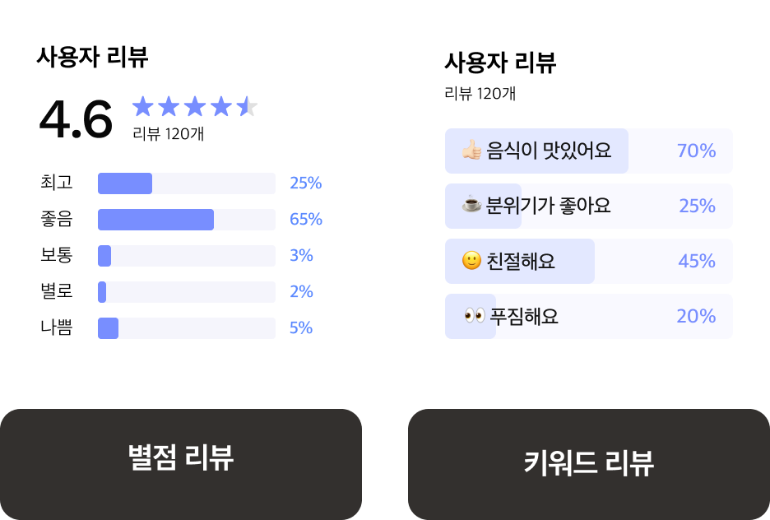
Task: Click the 65% percentage label
Action: (x=306, y=220)
